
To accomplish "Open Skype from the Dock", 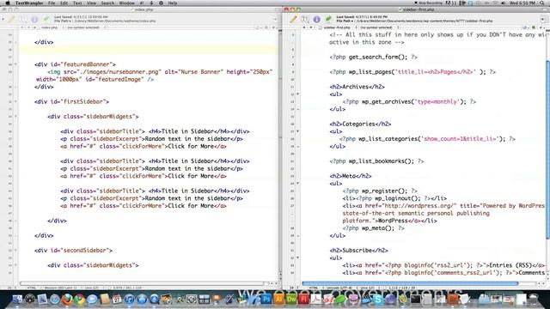I will click(378, 300).
